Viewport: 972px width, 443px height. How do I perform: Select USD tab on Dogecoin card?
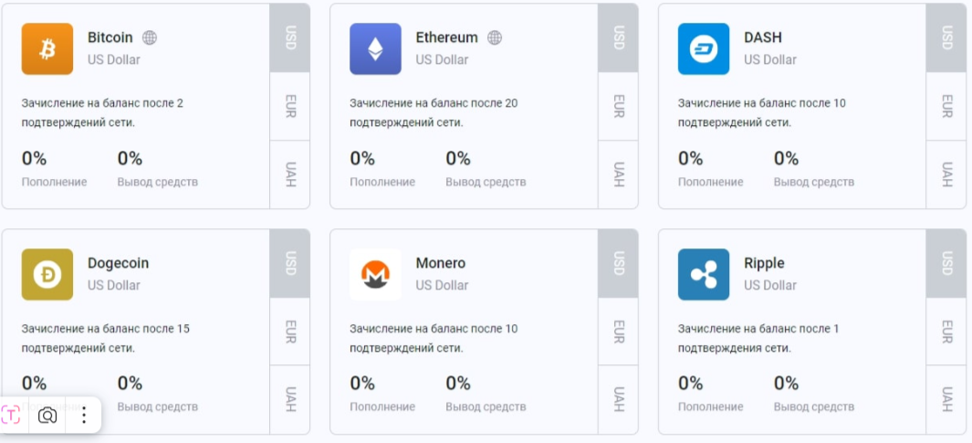[290, 263]
